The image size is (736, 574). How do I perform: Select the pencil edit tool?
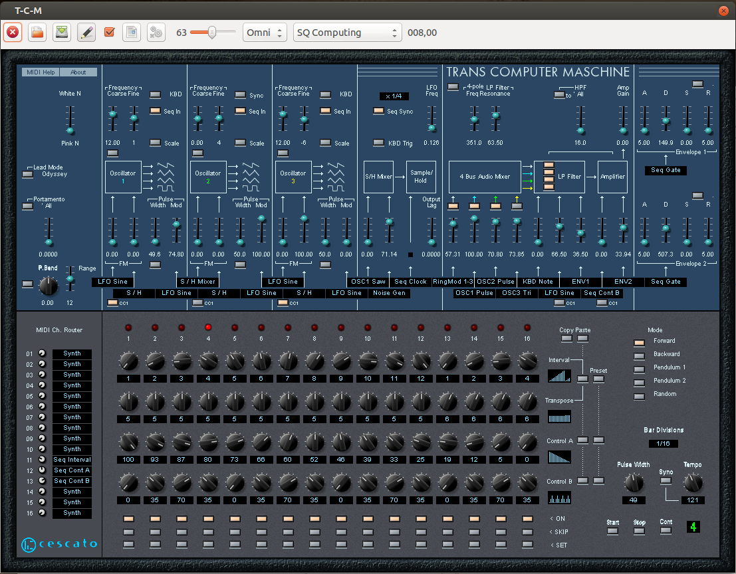(x=86, y=32)
